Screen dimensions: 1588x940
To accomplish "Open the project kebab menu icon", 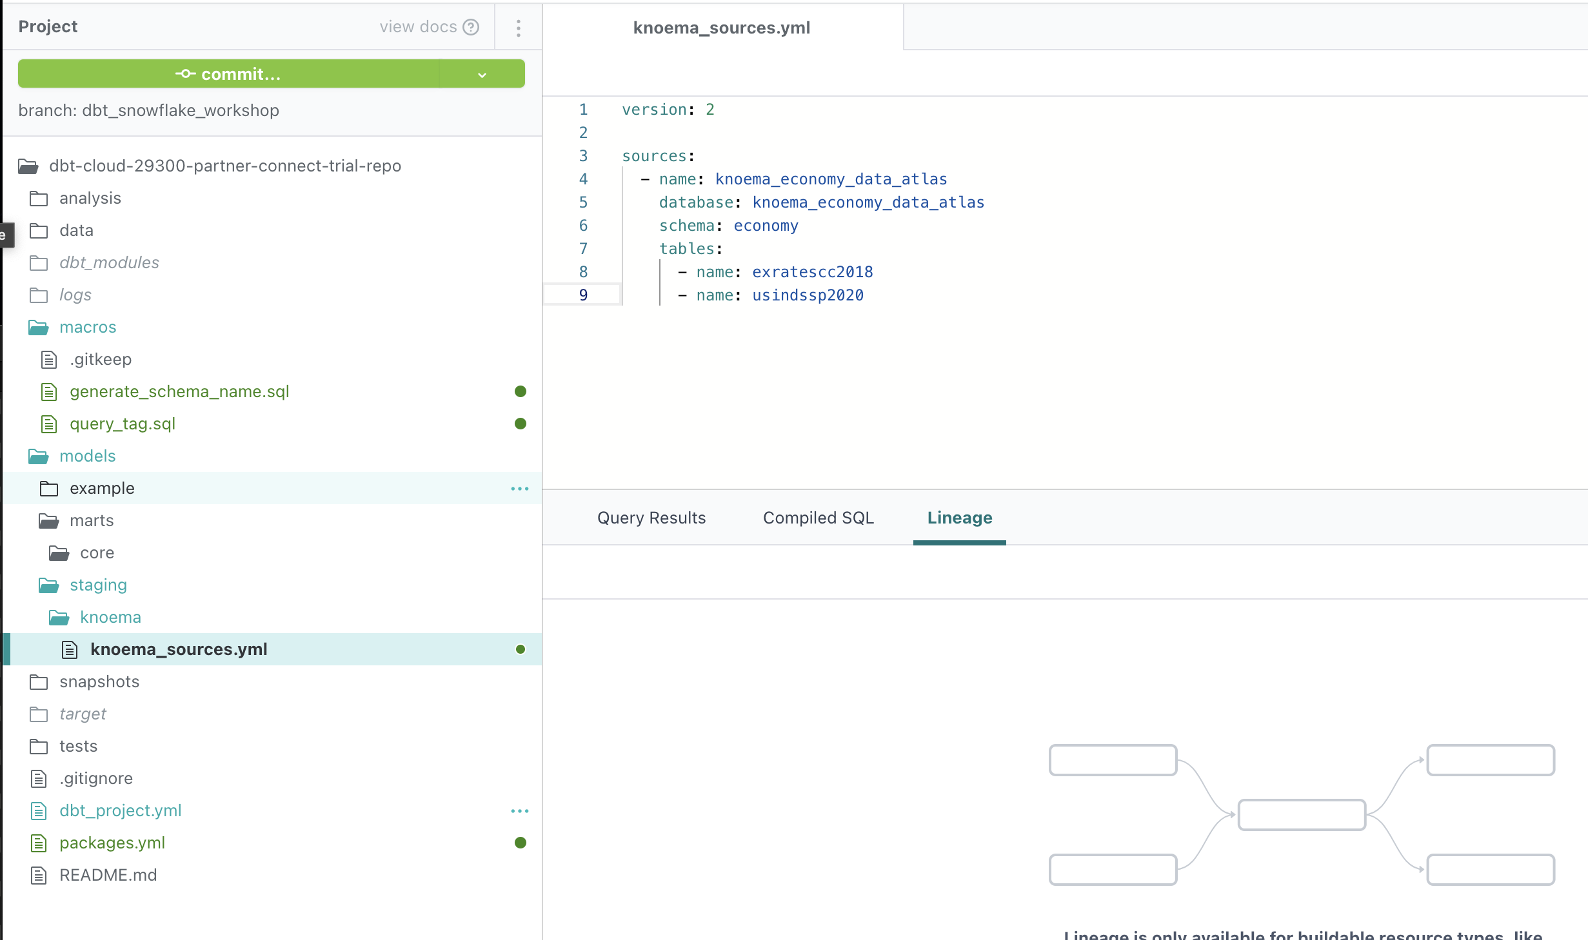I will click(518, 28).
